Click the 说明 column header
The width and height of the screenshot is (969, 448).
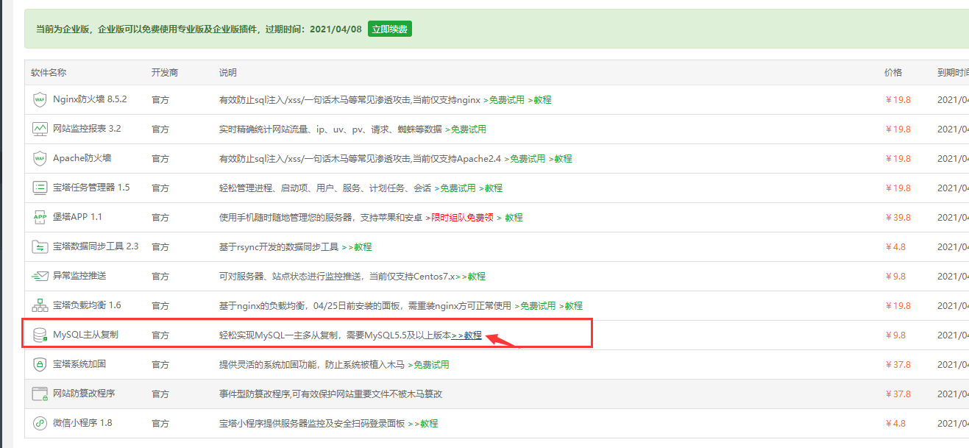(228, 73)
